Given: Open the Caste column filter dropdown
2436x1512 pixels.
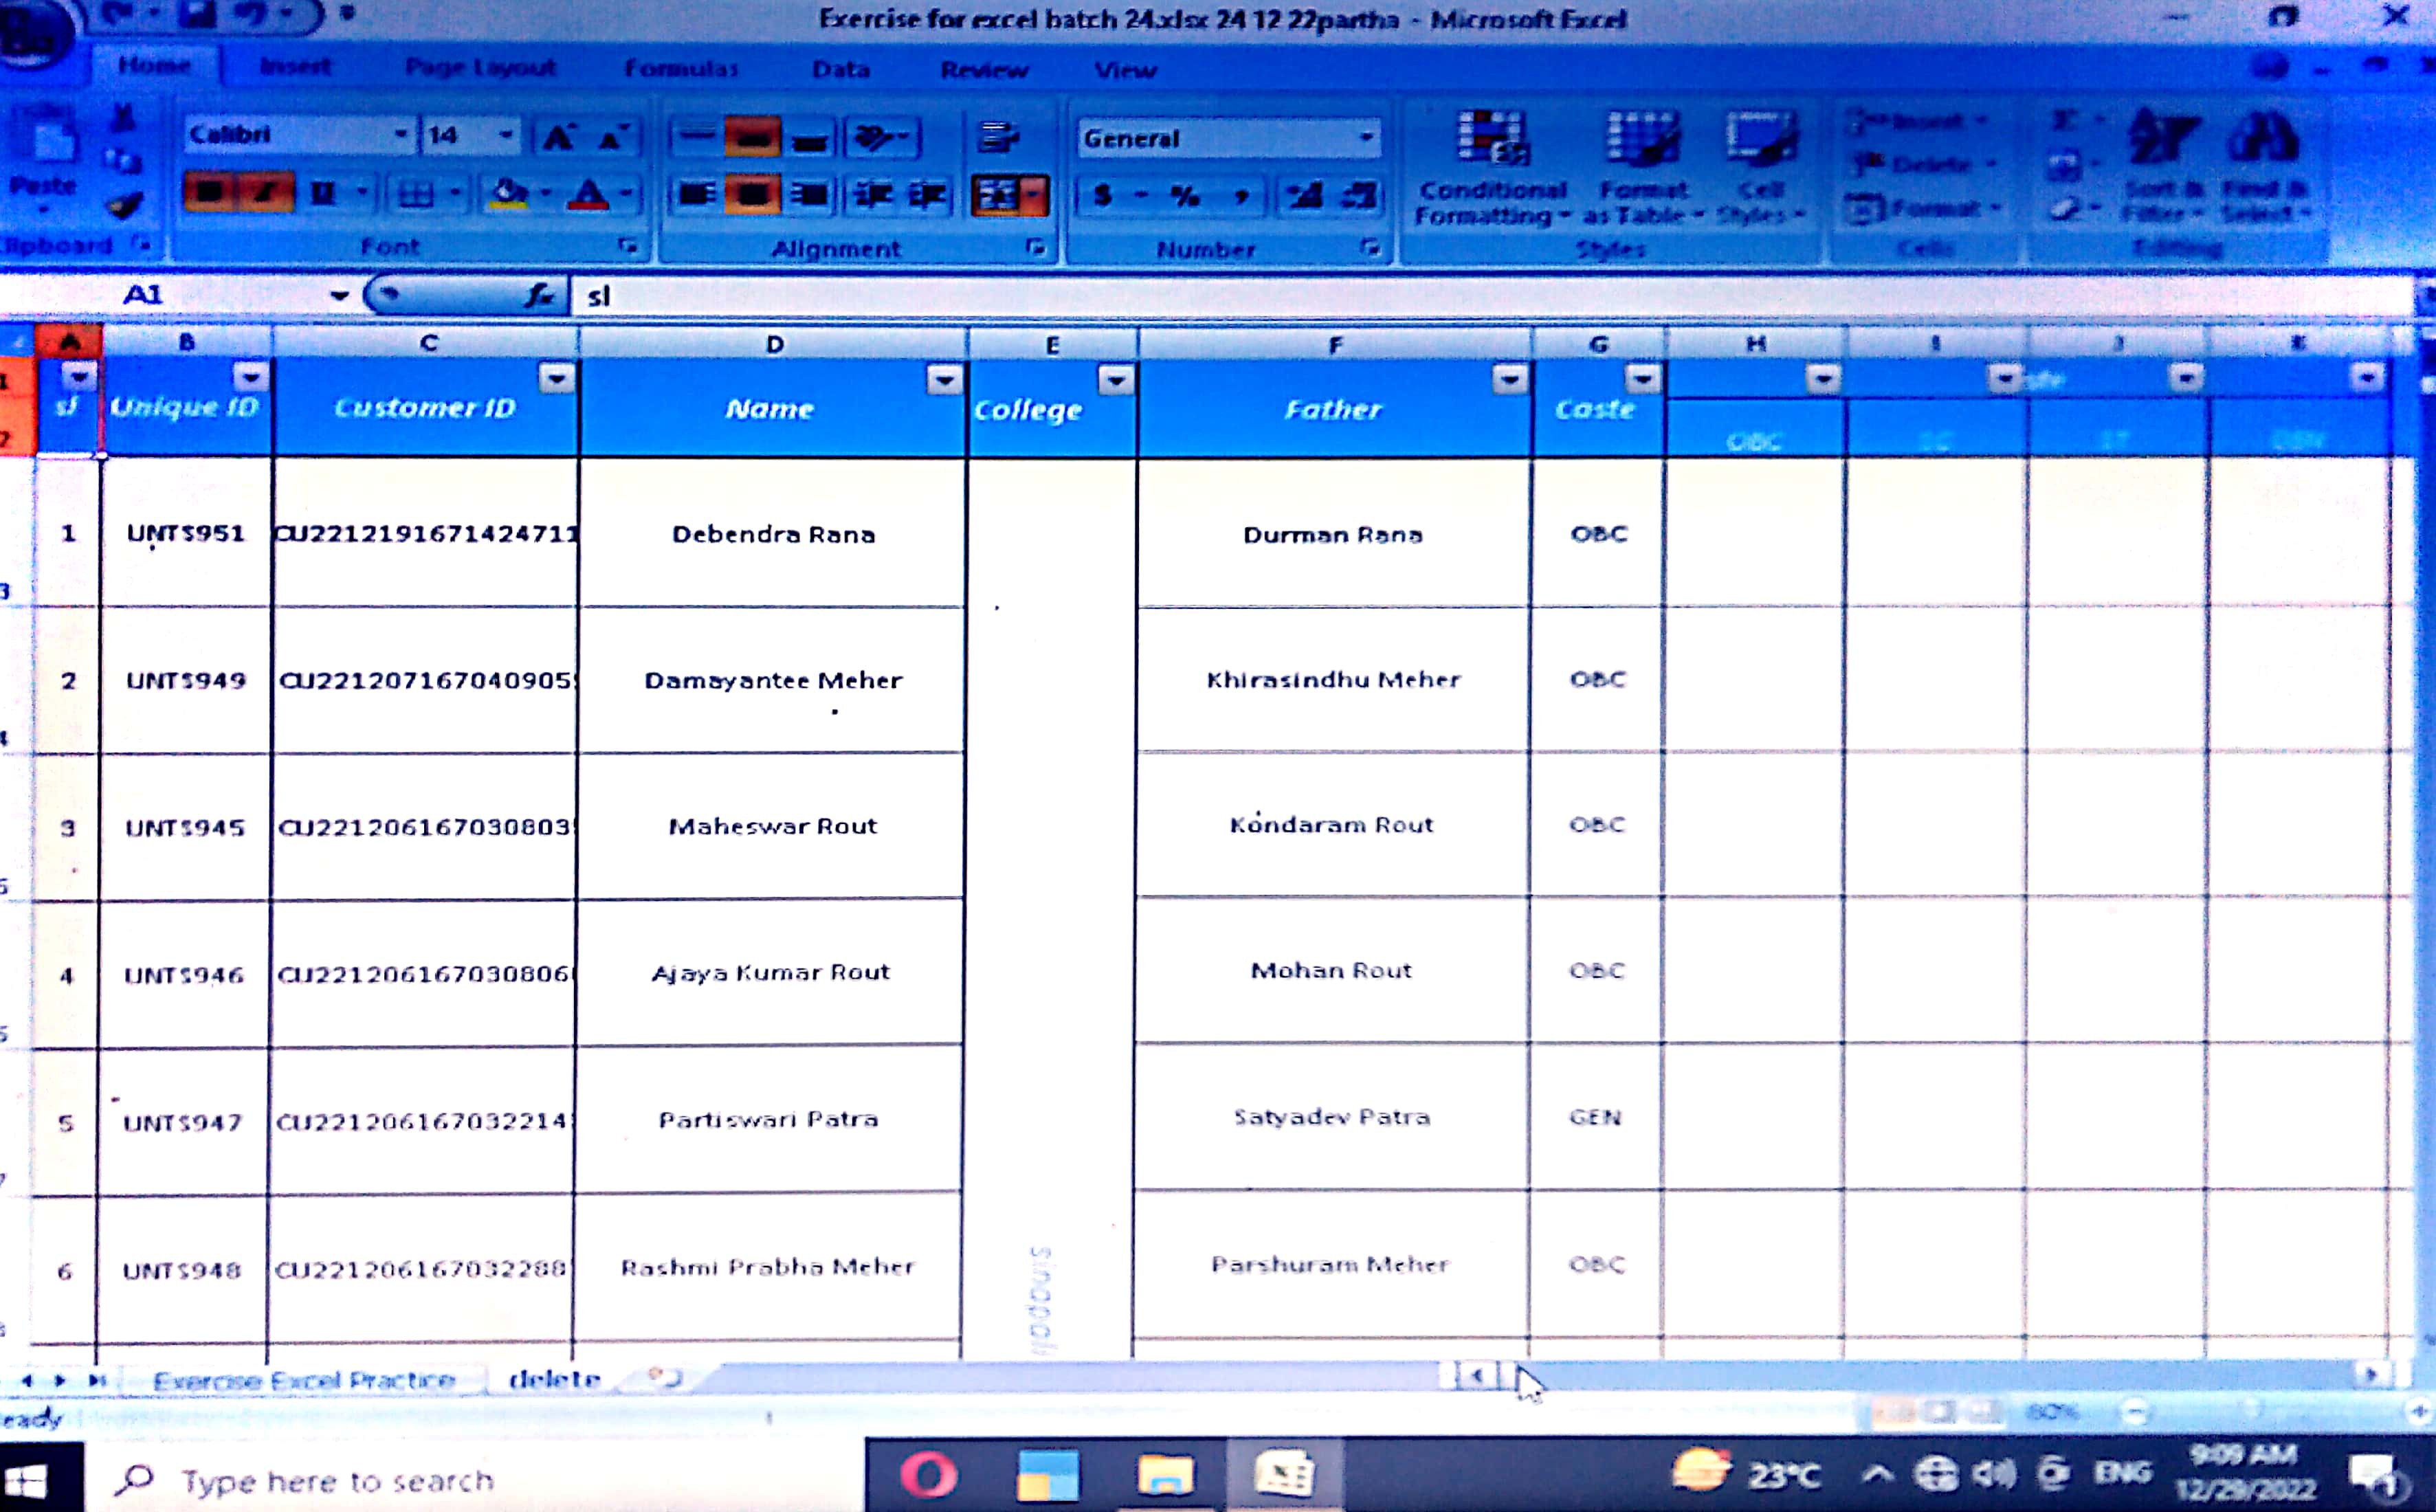Looking at the screenshot, I should coord(1642,379).
